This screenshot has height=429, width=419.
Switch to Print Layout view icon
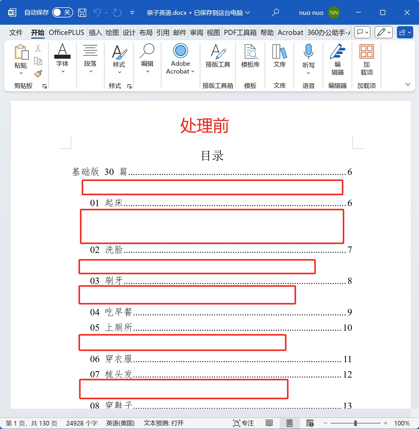click(289, 423)
